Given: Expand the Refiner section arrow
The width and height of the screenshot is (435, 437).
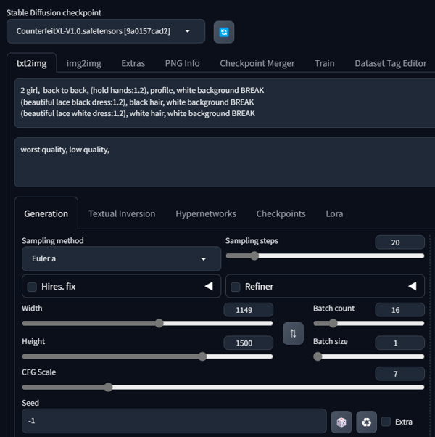Looking at the screenshot, I should pos(413,286).
